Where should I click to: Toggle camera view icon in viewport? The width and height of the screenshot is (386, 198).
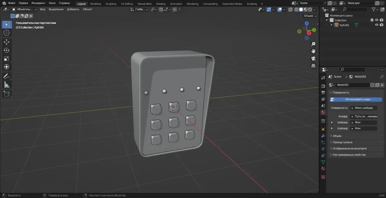click(313, 58)
